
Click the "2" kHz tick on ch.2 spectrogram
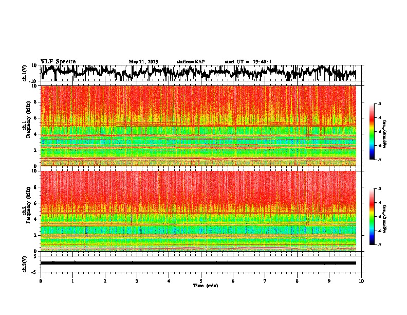(35, 235)
